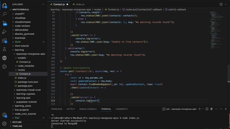Select Contact.js under routes folder
This screenshot has width=230, height=129.
[25, 74]
